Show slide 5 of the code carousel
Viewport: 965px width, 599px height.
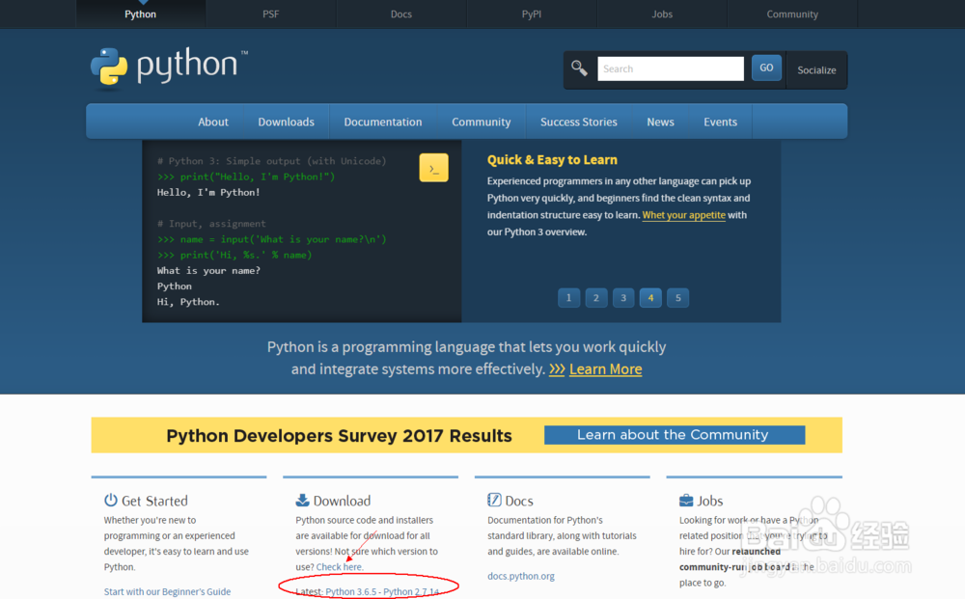click(678, 298)
